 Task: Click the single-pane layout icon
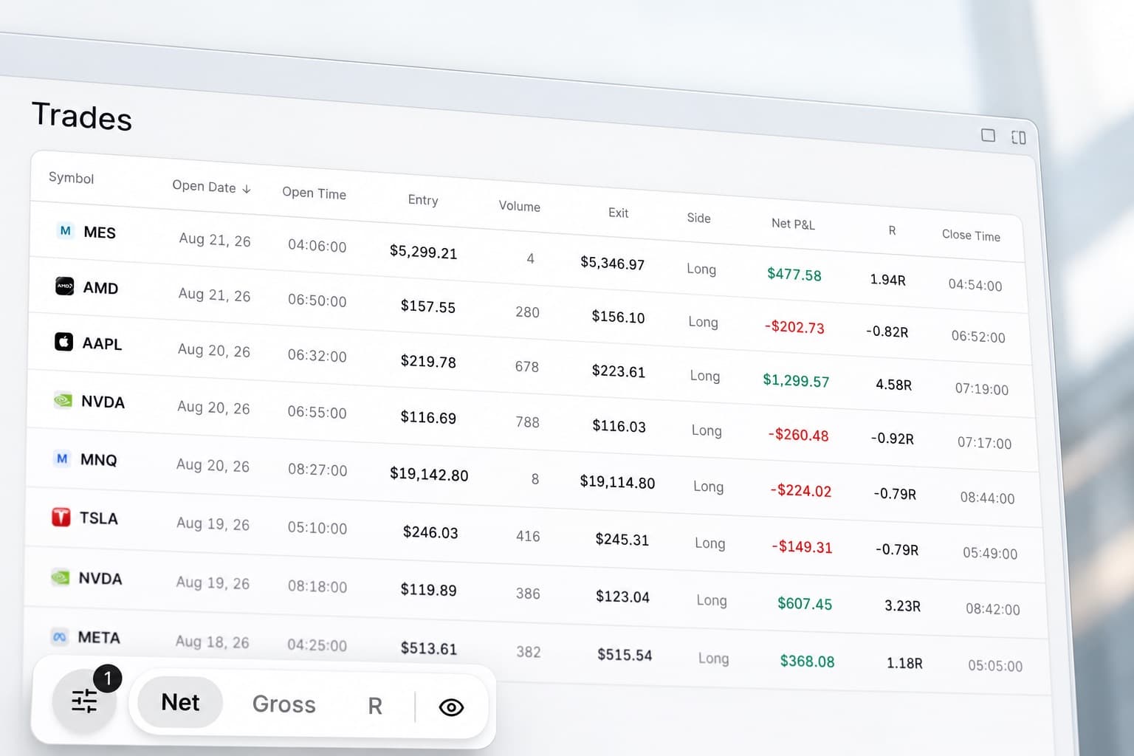pyautogui.click(x=988, y=135)
